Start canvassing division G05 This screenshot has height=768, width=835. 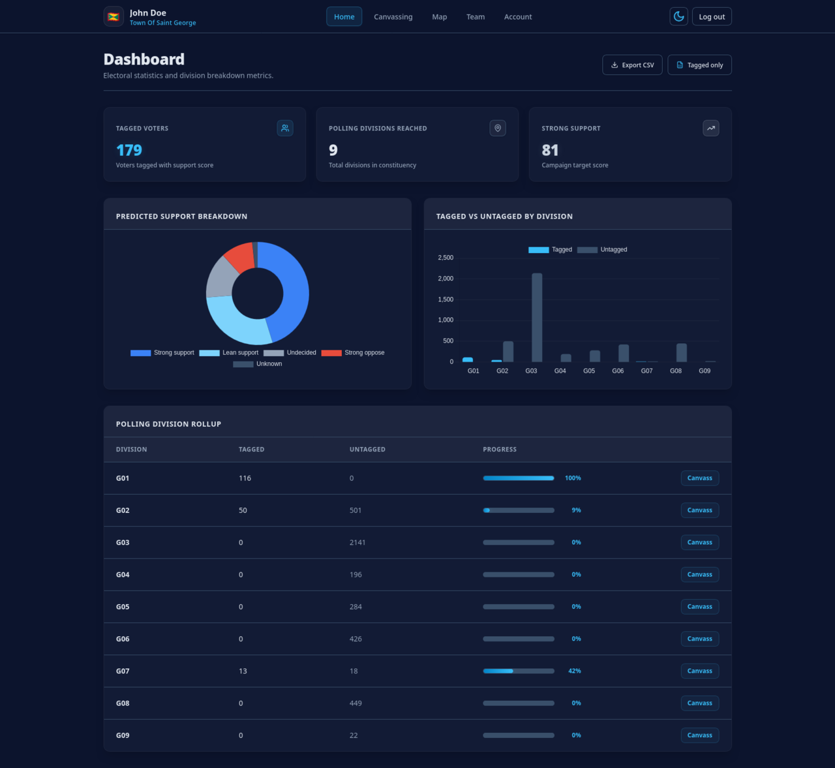point(700,607)
